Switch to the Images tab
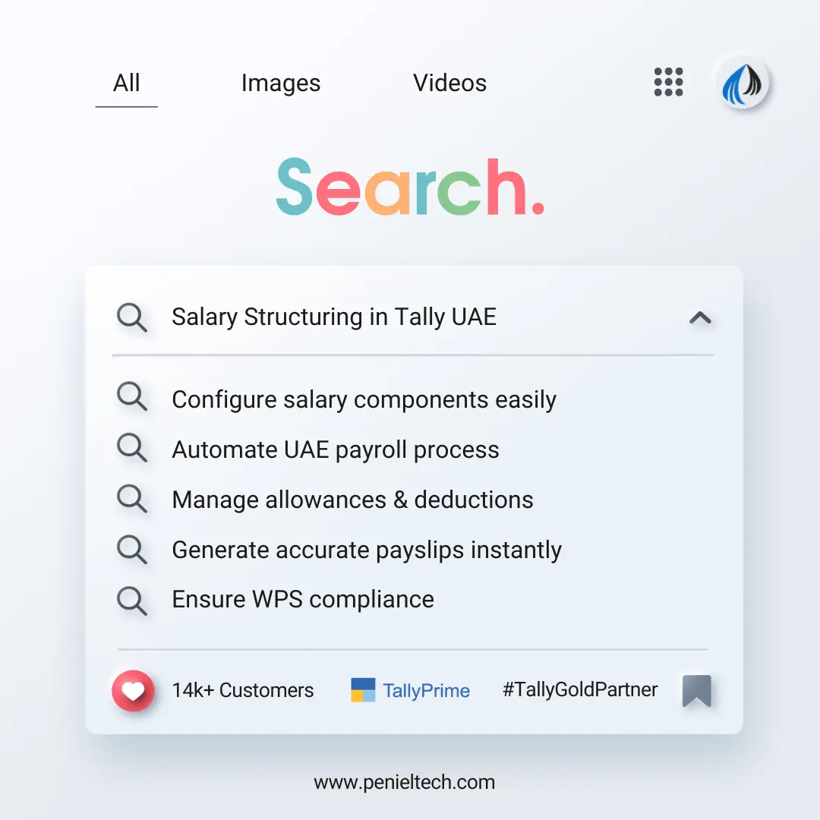Screen dimensions: 820x820 click(281, 84)
